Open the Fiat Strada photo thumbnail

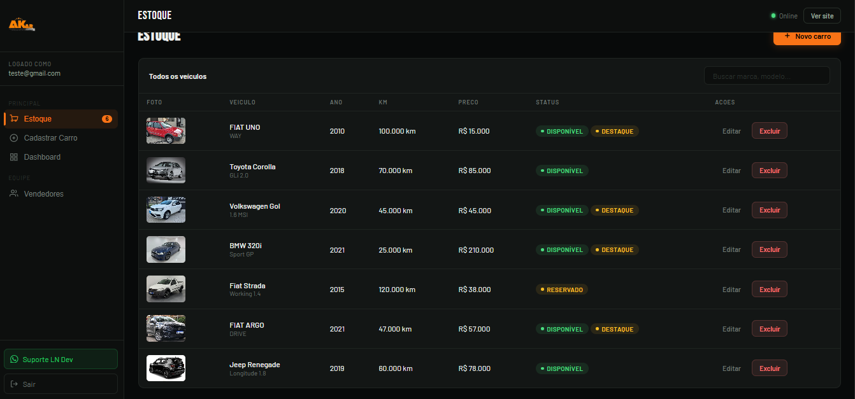pos(166,289)
